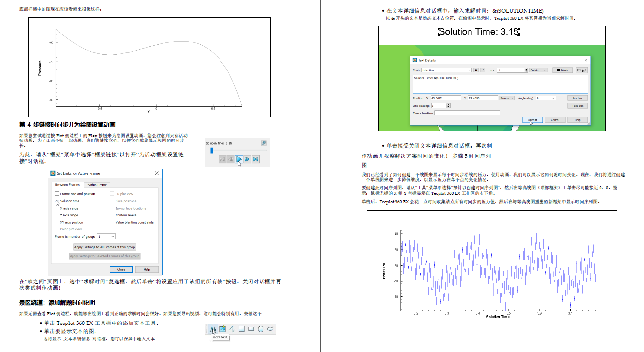Jump to the last time step
The height and width of the screenshot is (352, 644).
click(x=255, y=159)
